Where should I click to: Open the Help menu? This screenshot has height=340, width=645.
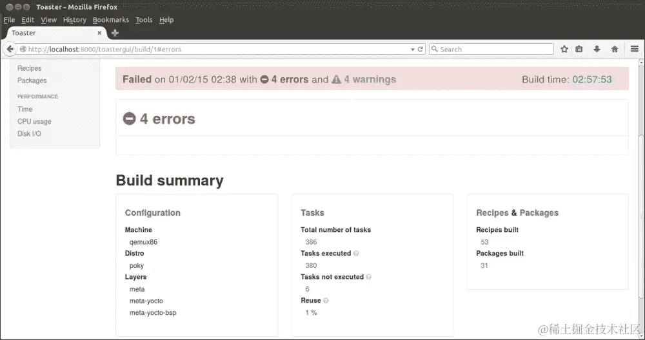[166, 20]
